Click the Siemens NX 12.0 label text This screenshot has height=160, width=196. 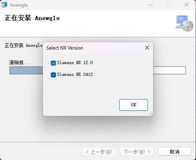(x=75, y=63)
